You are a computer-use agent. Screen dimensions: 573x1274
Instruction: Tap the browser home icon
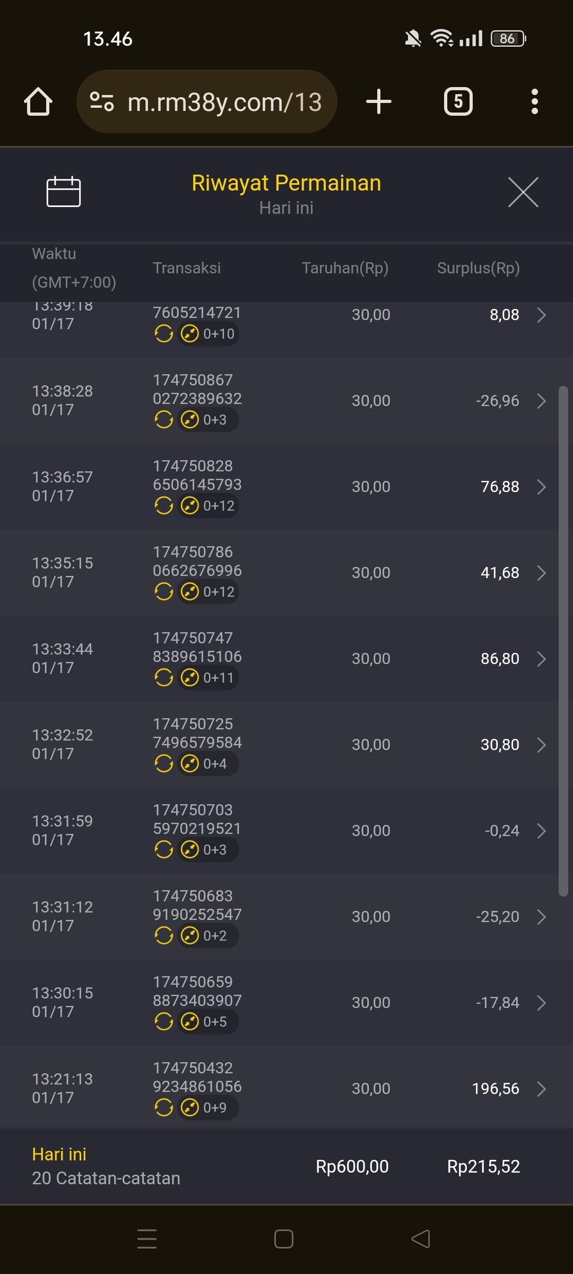coord(38,101)
